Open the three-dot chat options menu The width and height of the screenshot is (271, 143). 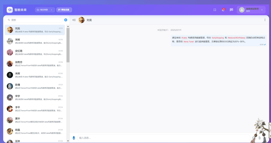tap(265, 20)
